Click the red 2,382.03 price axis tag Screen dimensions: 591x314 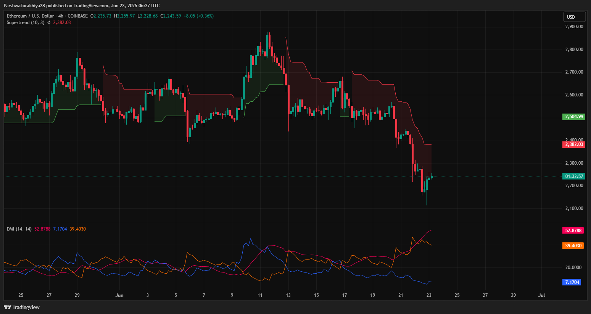(x=574, y=144)
